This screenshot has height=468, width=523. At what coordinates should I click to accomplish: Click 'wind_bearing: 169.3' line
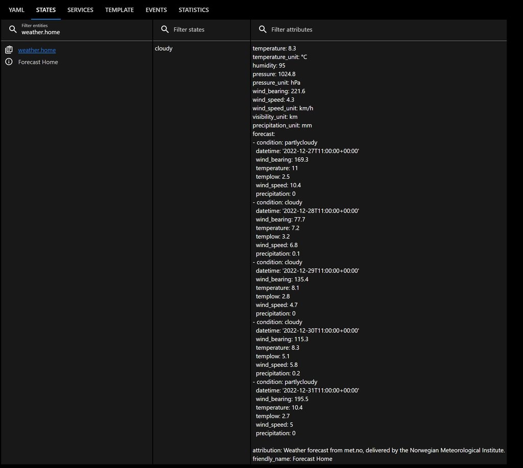(x=282, y=160)
